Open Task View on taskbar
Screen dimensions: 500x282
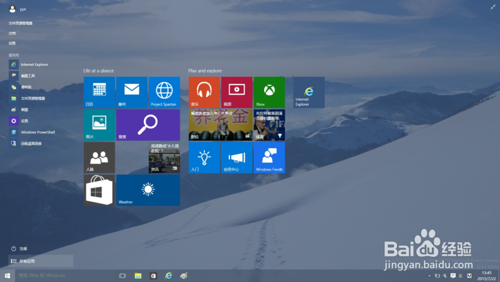(x=122, y=275)
